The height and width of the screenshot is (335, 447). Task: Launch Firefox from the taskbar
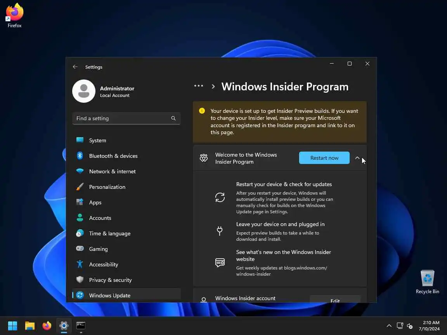[47, 326]
